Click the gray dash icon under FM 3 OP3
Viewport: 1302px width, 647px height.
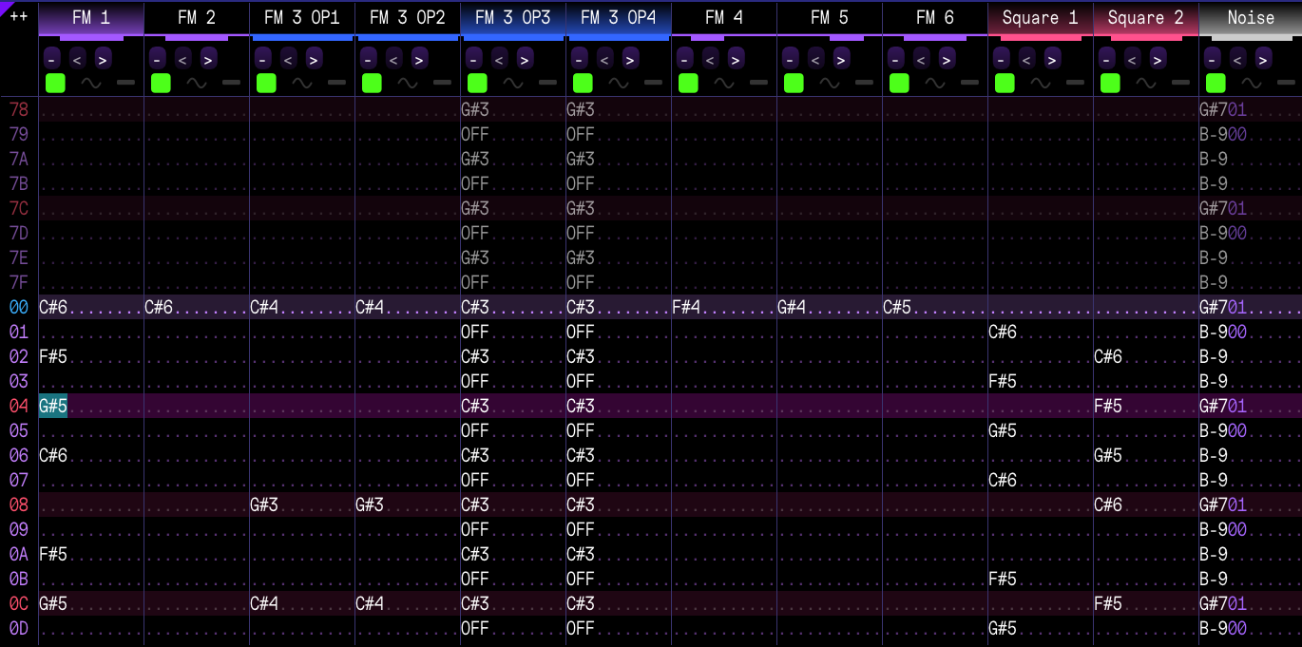tap(547, 83)
